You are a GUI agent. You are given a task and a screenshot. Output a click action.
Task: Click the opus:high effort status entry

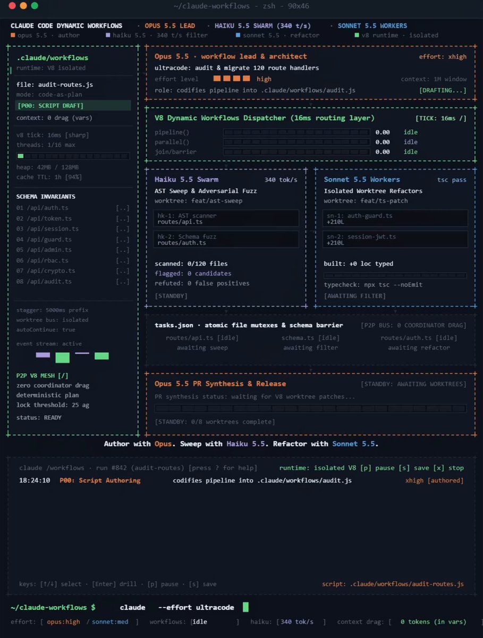click(x=65, y=622)
